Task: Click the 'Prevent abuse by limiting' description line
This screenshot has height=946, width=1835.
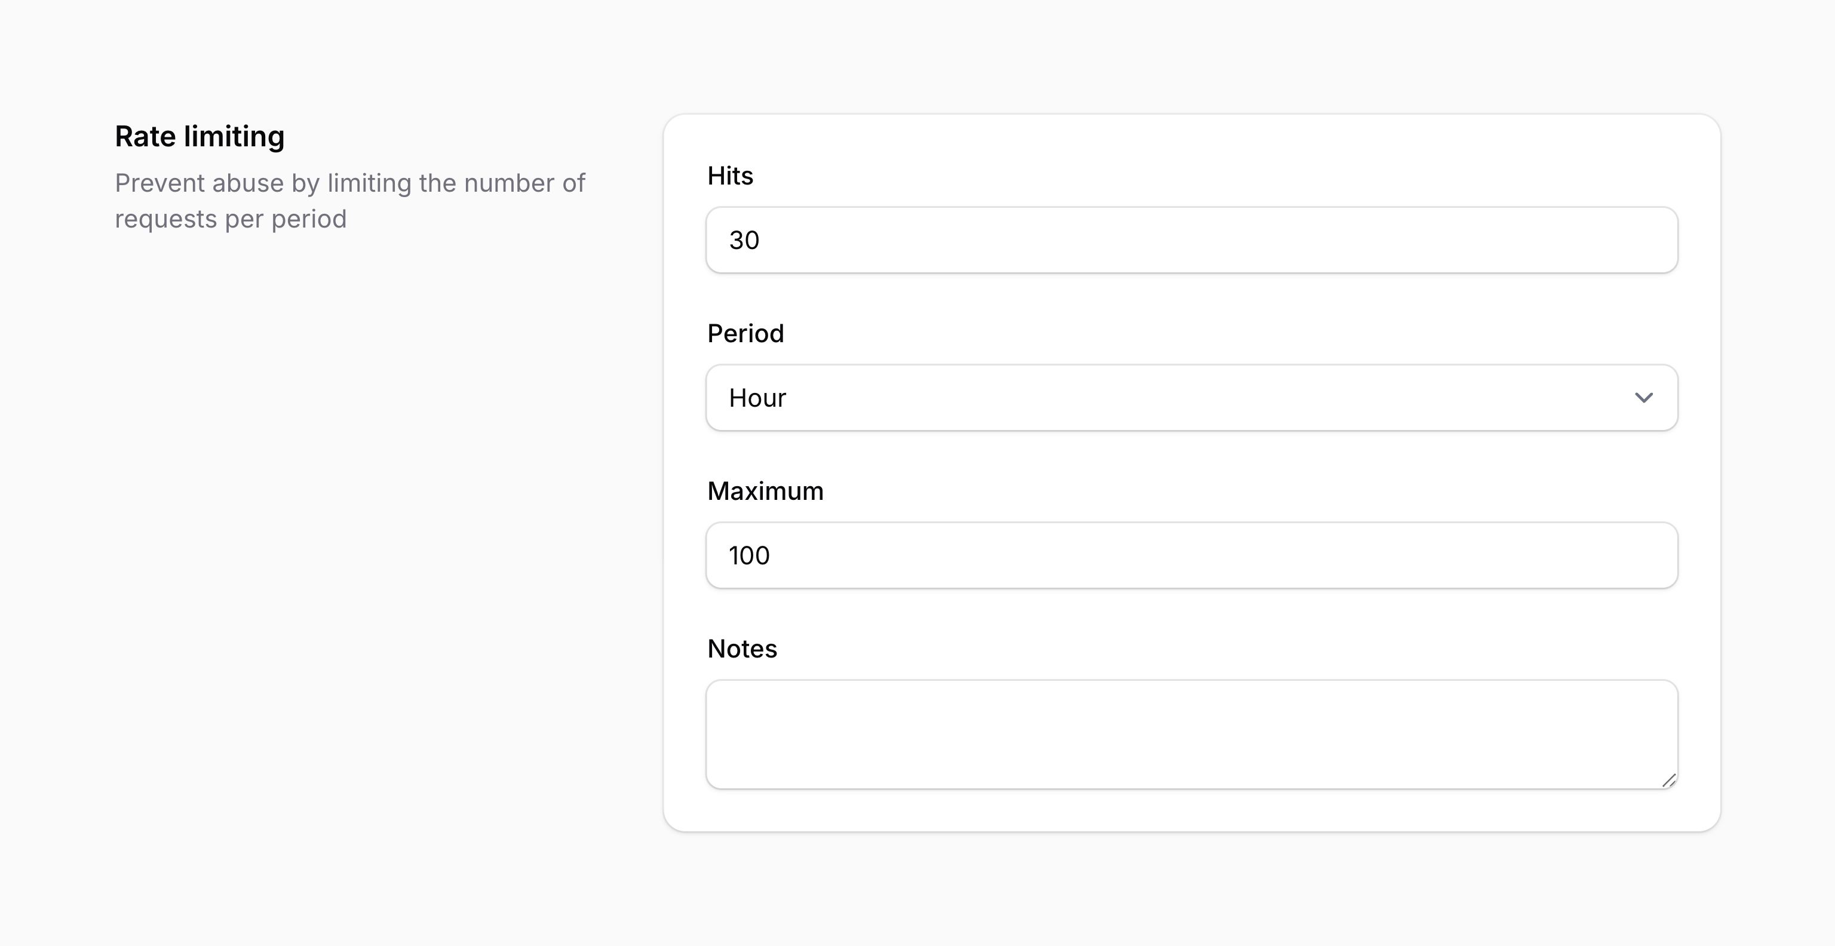Action: 350,183
